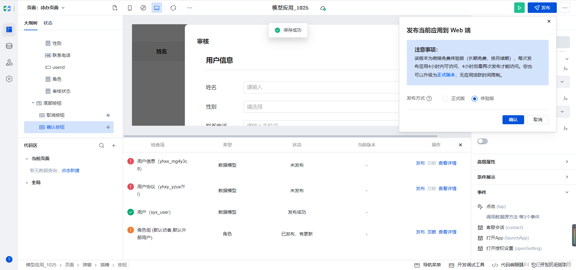This screenshot has height=270, width=576.
Task: Click the top fx expression icon
Action: pyautogui.click(x=565, y=69)
